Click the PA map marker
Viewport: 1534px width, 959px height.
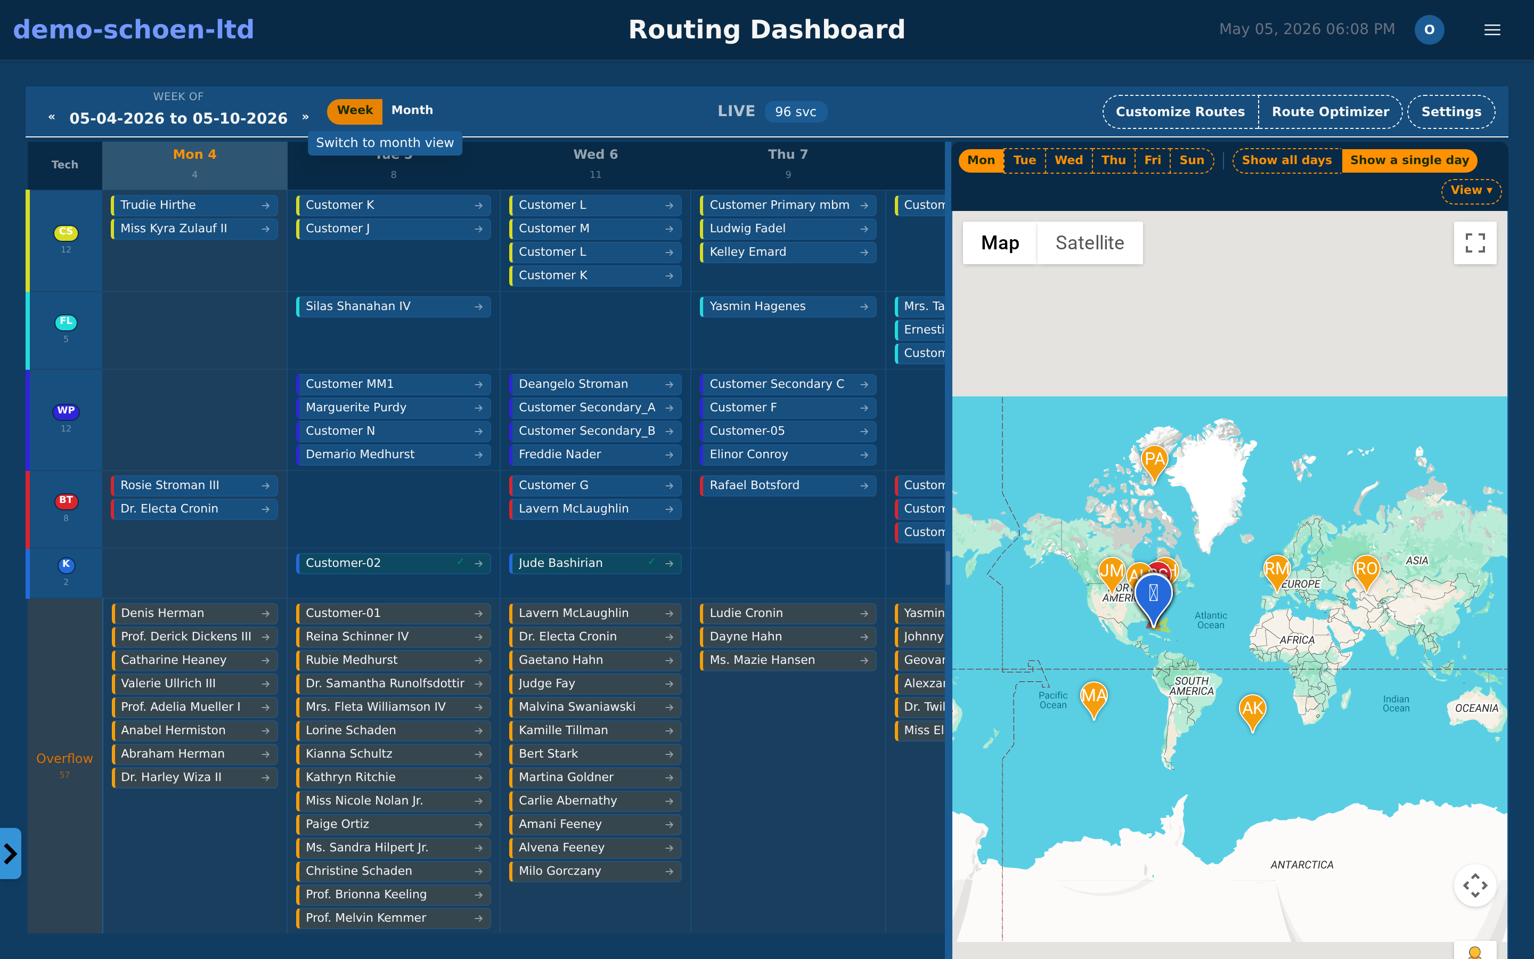pyautogui.click(x=1154, y=464)
